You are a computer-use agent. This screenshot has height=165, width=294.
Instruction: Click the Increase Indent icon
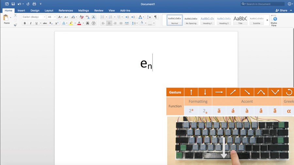[133, 17]
